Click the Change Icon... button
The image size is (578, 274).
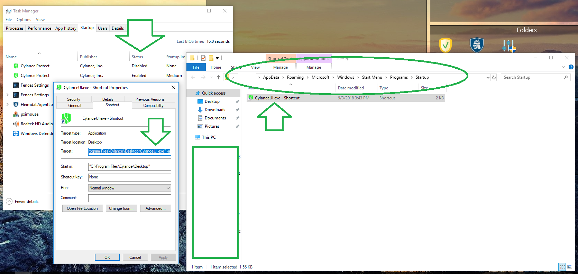pos(121,208)
